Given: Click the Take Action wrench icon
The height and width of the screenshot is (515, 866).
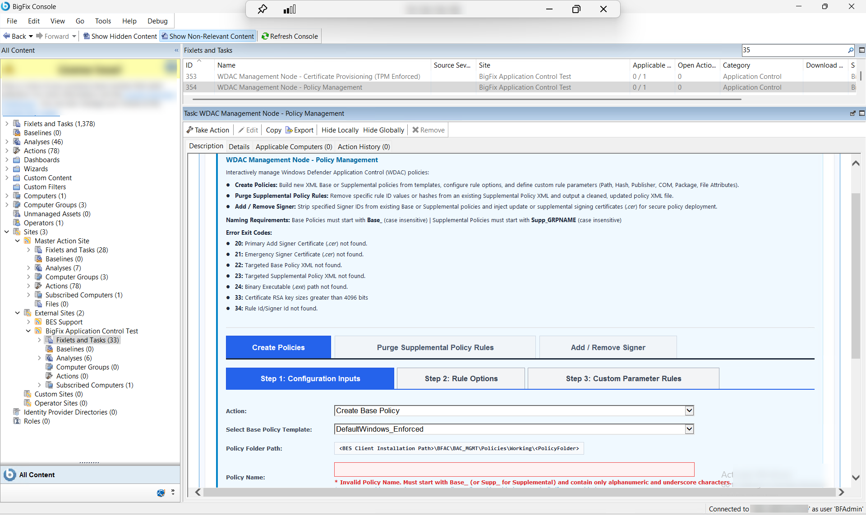Looking at the screenshot, I should point(190,130).
